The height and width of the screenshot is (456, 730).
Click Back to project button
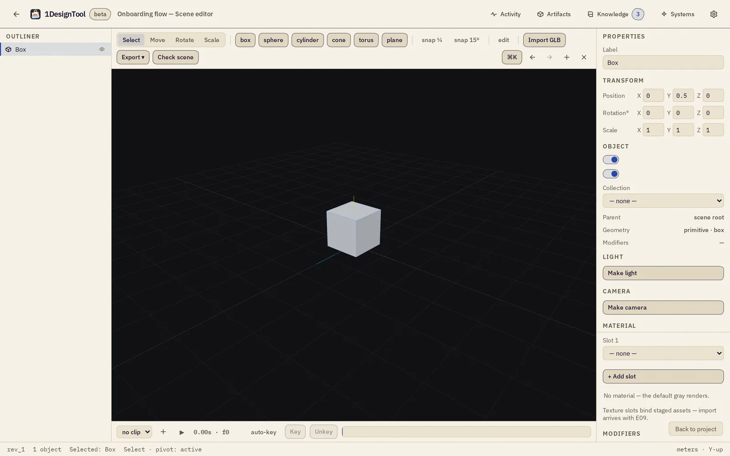(695, 429)
